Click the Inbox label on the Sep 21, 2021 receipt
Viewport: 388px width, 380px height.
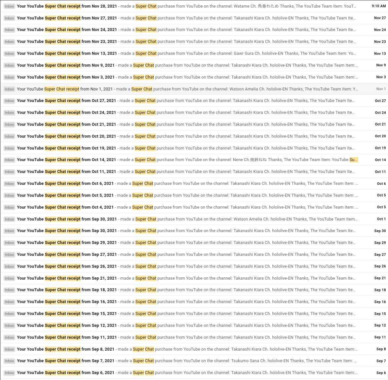[x=9, y=278]
